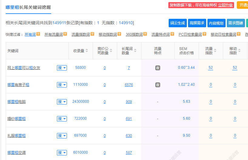The height and width of the screenshot is (160, 248).
Task: Apply the 移动指数词 quick filter
Action: 107,35
